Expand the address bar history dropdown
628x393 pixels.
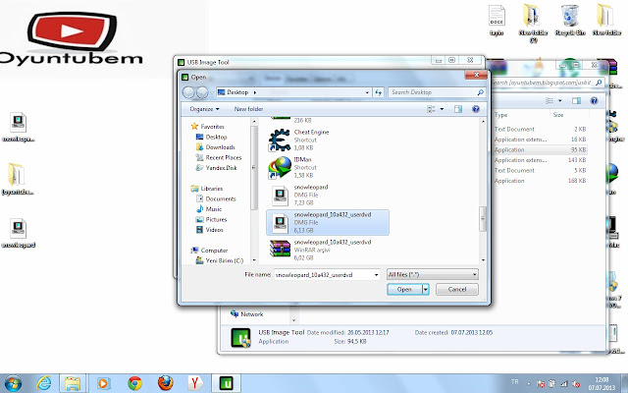pos(367,92)
